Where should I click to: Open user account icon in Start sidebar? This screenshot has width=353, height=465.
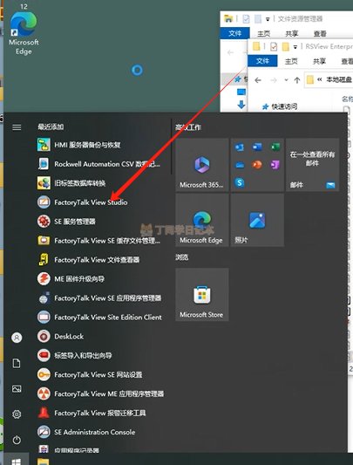(x=17, y=338)
